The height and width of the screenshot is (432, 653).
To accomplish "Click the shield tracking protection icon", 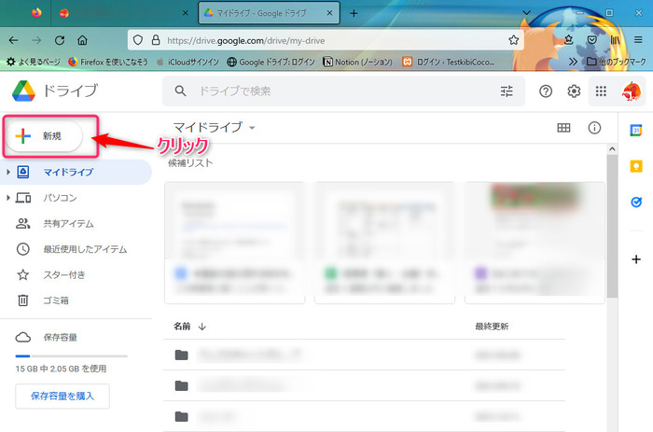I will 138,40.
